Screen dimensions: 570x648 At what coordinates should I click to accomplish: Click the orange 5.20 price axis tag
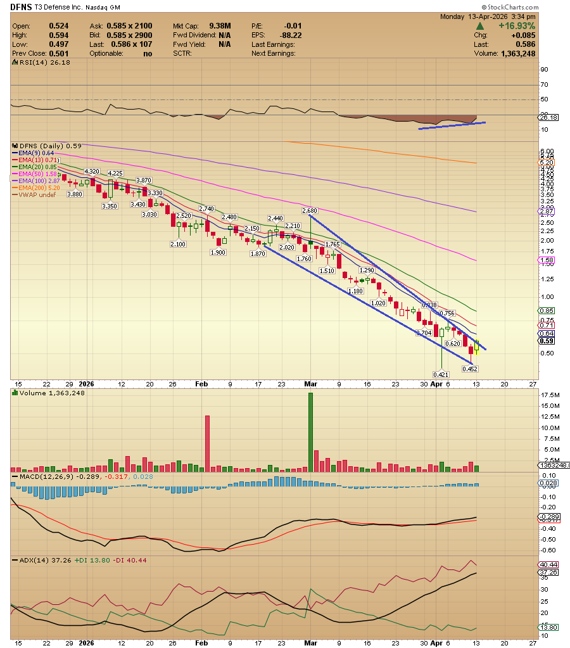coord(547,163)
